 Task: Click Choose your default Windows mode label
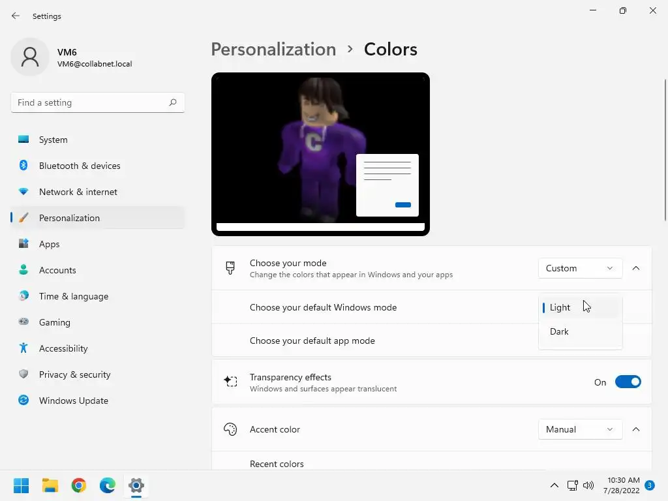click(323, 307)
